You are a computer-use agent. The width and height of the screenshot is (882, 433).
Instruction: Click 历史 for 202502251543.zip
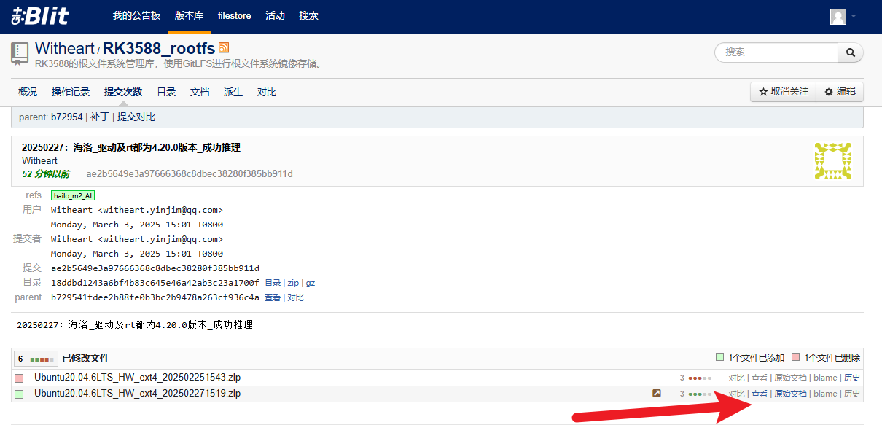pyautogui.click(x=852, y=378)
